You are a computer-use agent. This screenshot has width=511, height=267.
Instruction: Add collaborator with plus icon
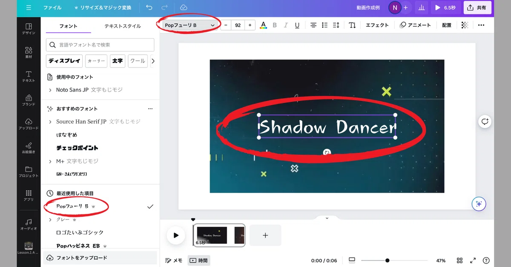point(405,8)
